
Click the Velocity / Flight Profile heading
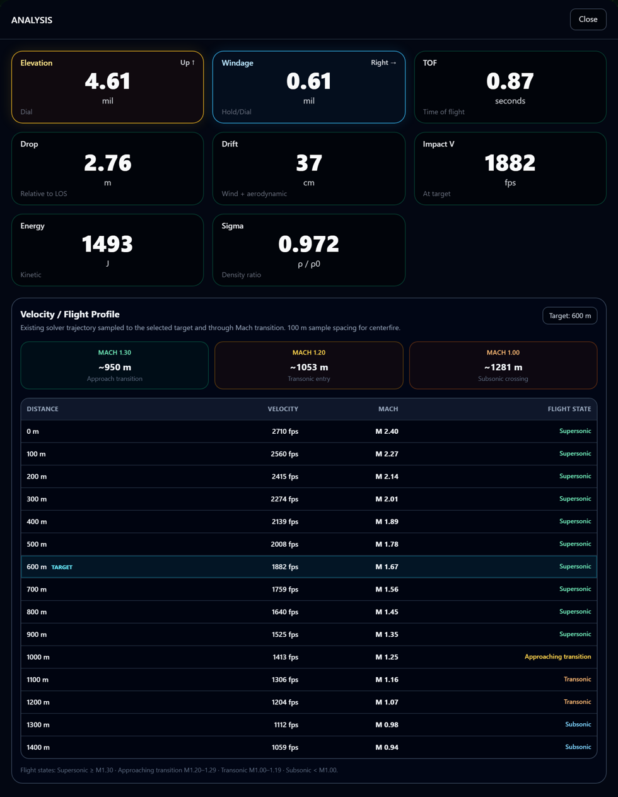[70, 315]
